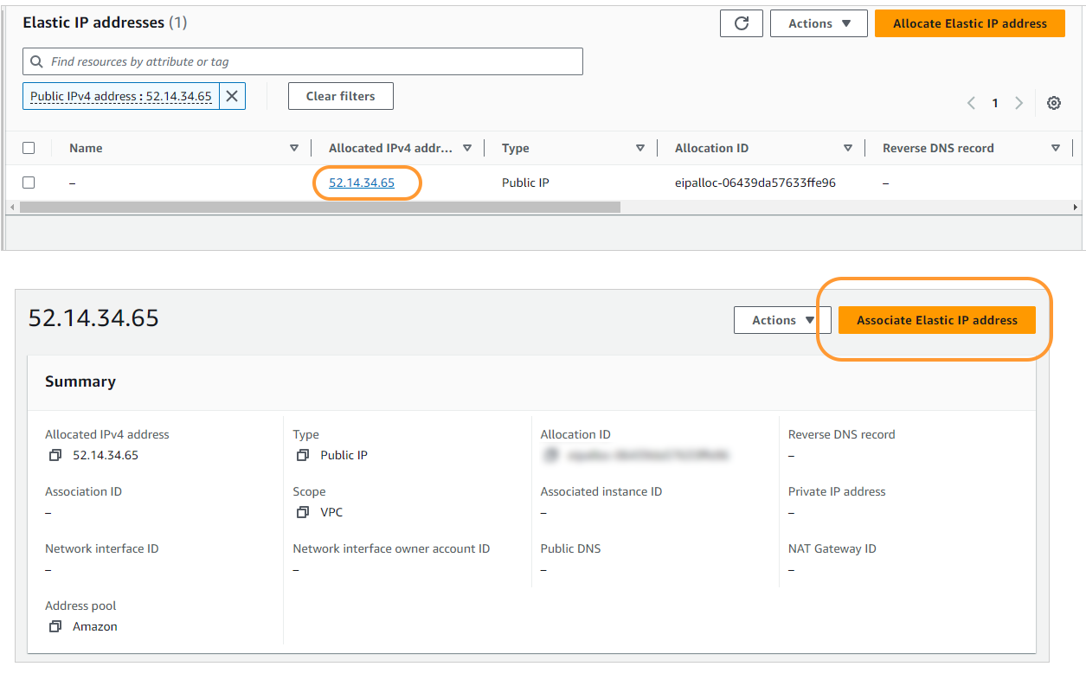Select all rows with the header checkbox
Screen dimensions: 1086x692
[29, 147]
